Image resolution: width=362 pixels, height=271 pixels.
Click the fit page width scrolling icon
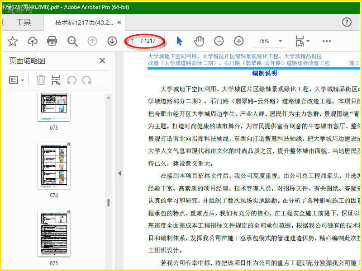tap(300, 41)
